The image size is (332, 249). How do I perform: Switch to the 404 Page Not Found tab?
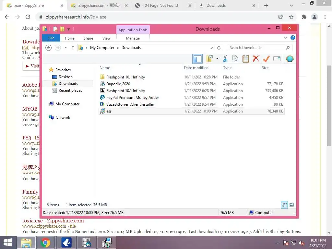(160, 6)
